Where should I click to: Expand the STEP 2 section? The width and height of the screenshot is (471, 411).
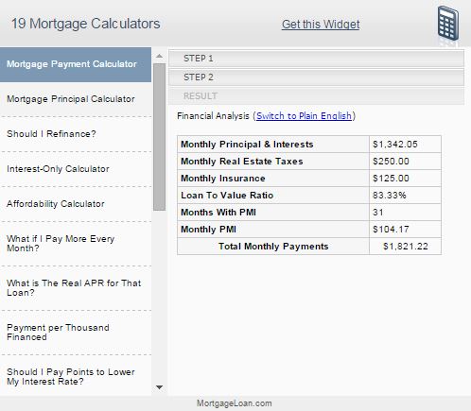[317, 77]
